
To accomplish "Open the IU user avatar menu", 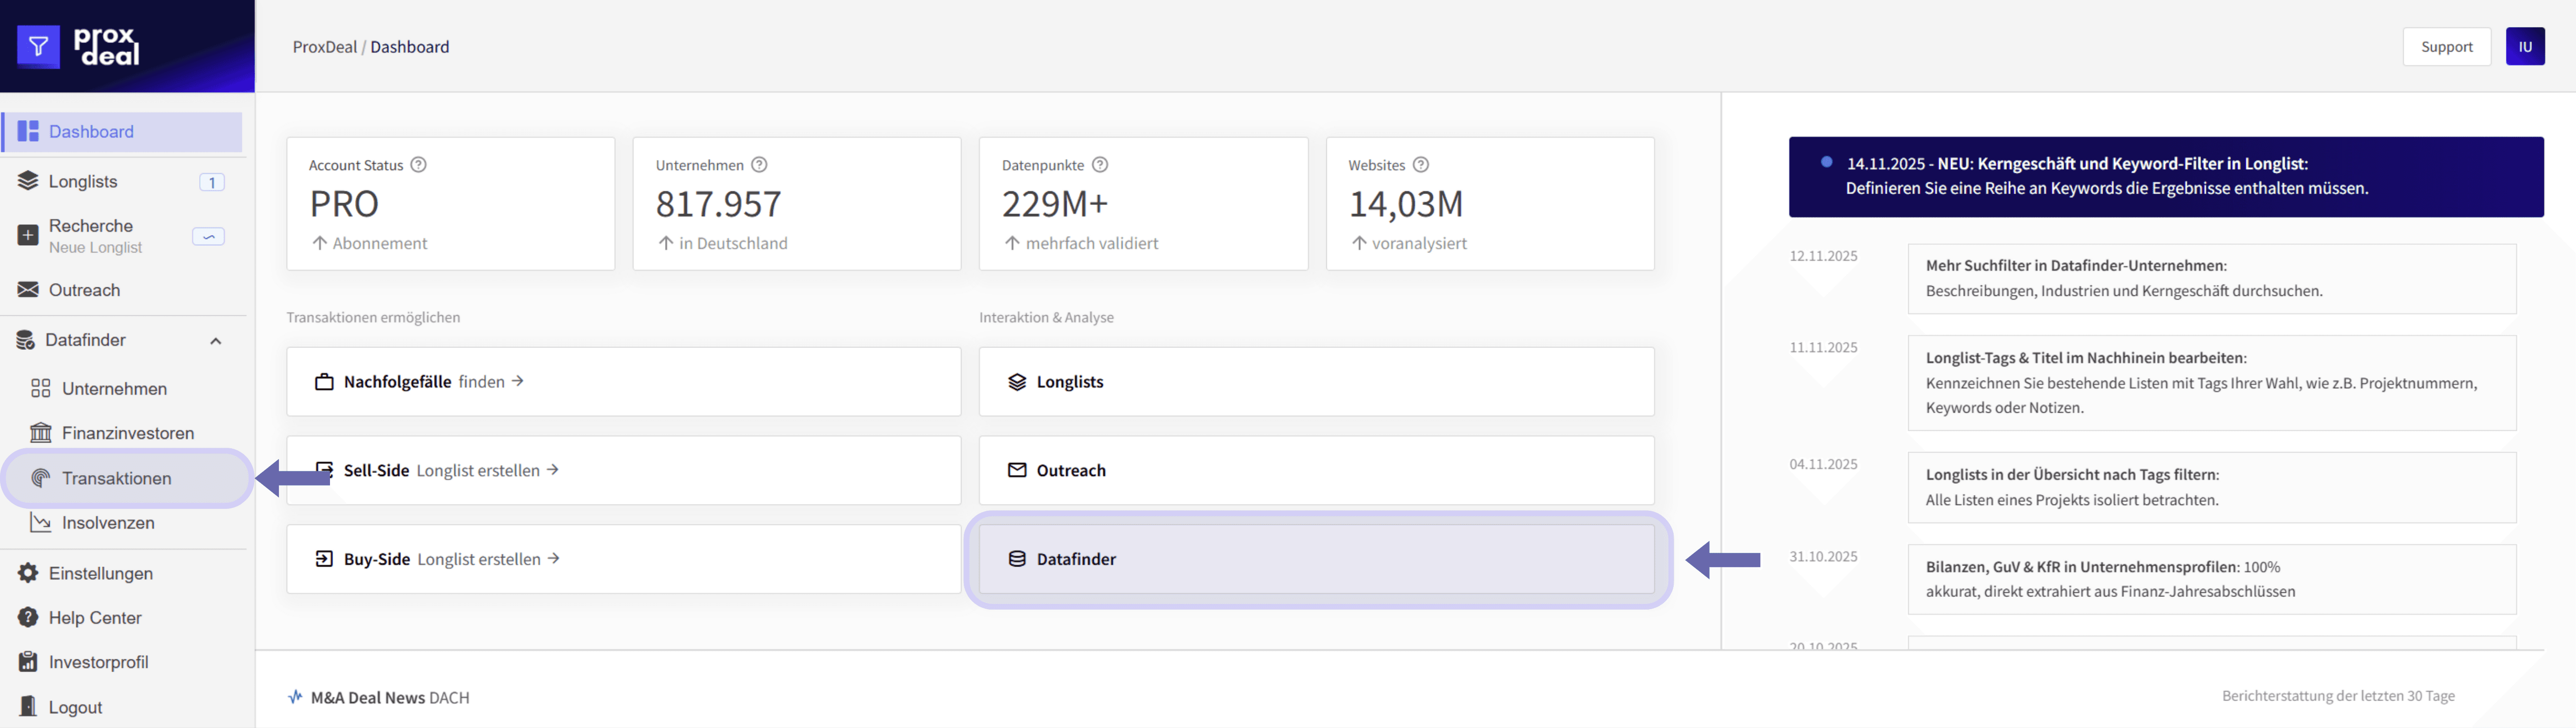I will click(2524, 47).
